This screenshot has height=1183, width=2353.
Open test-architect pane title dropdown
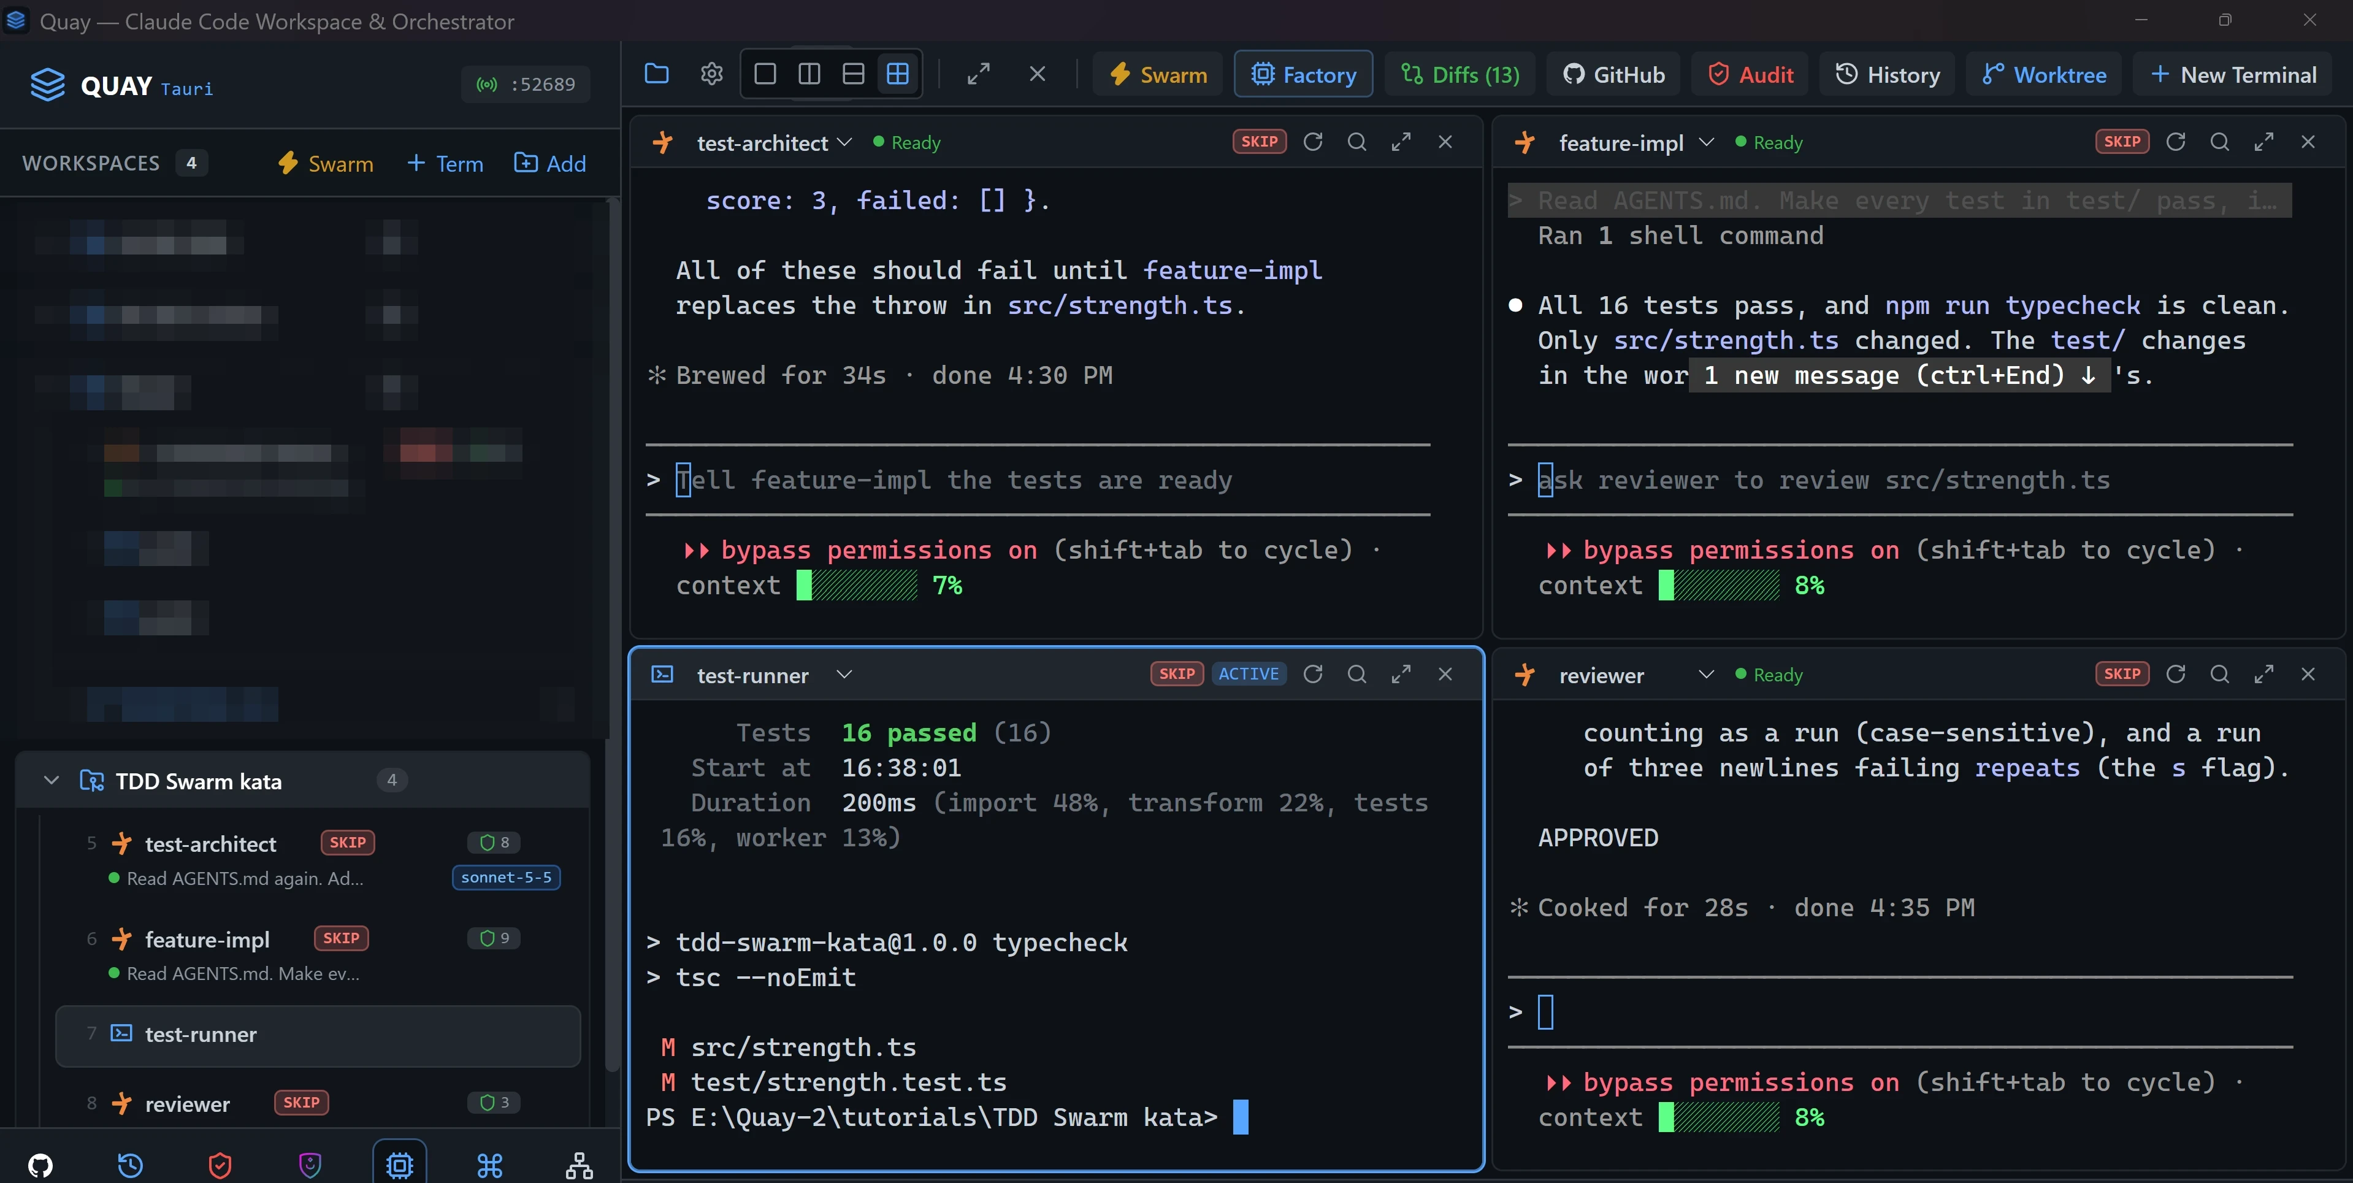[x=844, y=142]
